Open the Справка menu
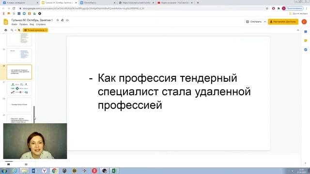This screenshot has width=310, height=174. click(x=41, y=24)
